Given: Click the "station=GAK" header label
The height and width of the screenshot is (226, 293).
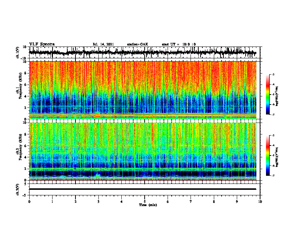Looking at the screenshot, I should click(x=138, y=44).
